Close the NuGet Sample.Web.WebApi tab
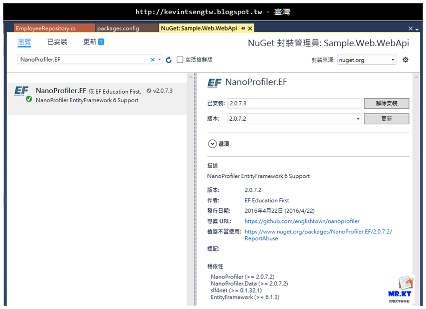Viewport: 426px width, 309px height. pyautogui.click(x=250, y=28)
